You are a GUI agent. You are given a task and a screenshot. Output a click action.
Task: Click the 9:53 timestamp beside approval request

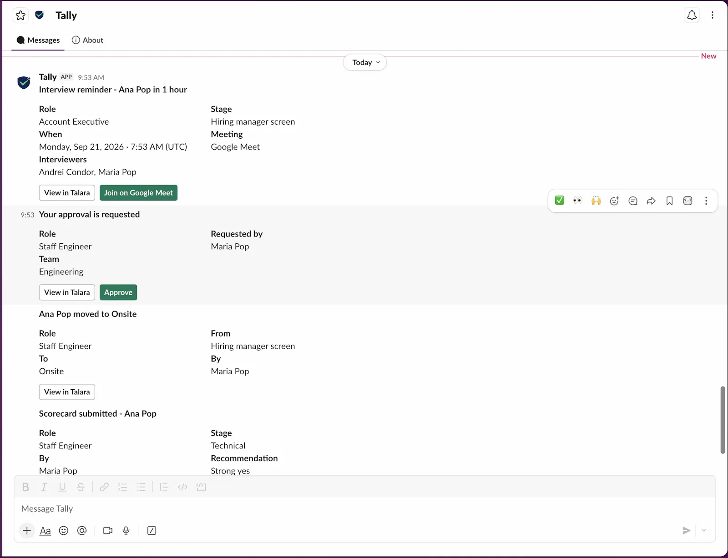pos(27,215)
